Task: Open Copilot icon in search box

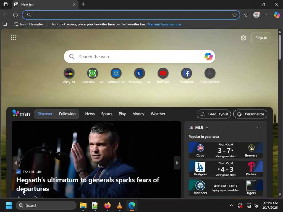Action: 208,57
